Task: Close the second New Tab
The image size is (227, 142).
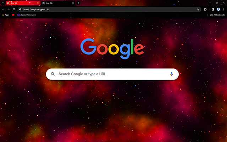Action: pyautogui.click(x=73, y=3)
